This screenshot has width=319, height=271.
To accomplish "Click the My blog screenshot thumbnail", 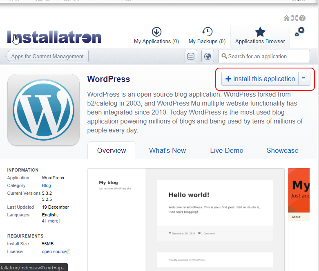I will [x=186, y=220].
